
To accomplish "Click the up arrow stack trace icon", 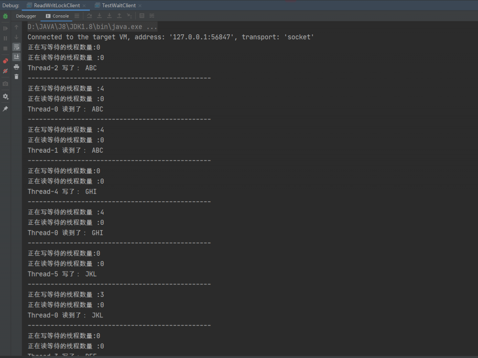I will [16, 27].
